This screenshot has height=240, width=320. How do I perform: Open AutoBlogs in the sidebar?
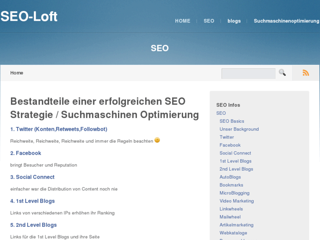point(230,177)
